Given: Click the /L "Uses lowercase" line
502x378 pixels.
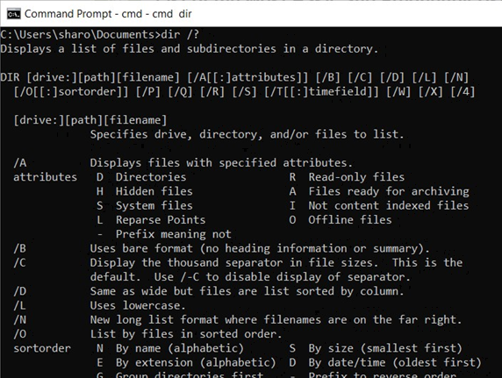Looking at the screenshot, I should click(99, 306).
